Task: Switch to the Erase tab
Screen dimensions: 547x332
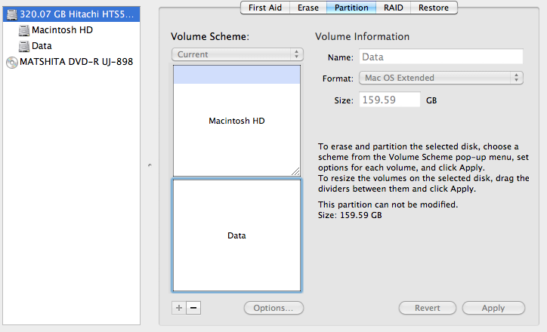Action: point(308,8)
